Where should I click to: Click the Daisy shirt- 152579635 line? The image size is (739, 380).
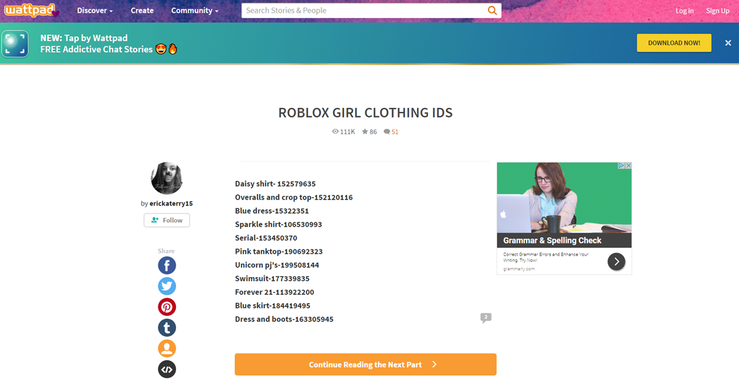tap(275, 184)
